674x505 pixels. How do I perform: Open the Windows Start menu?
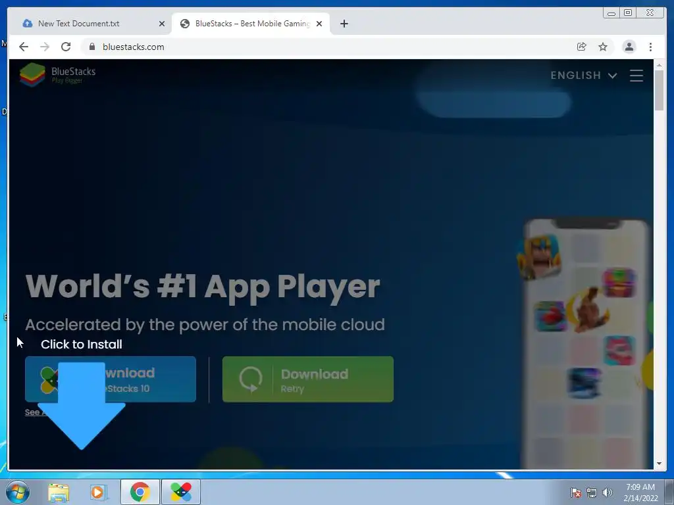[18, 492]
